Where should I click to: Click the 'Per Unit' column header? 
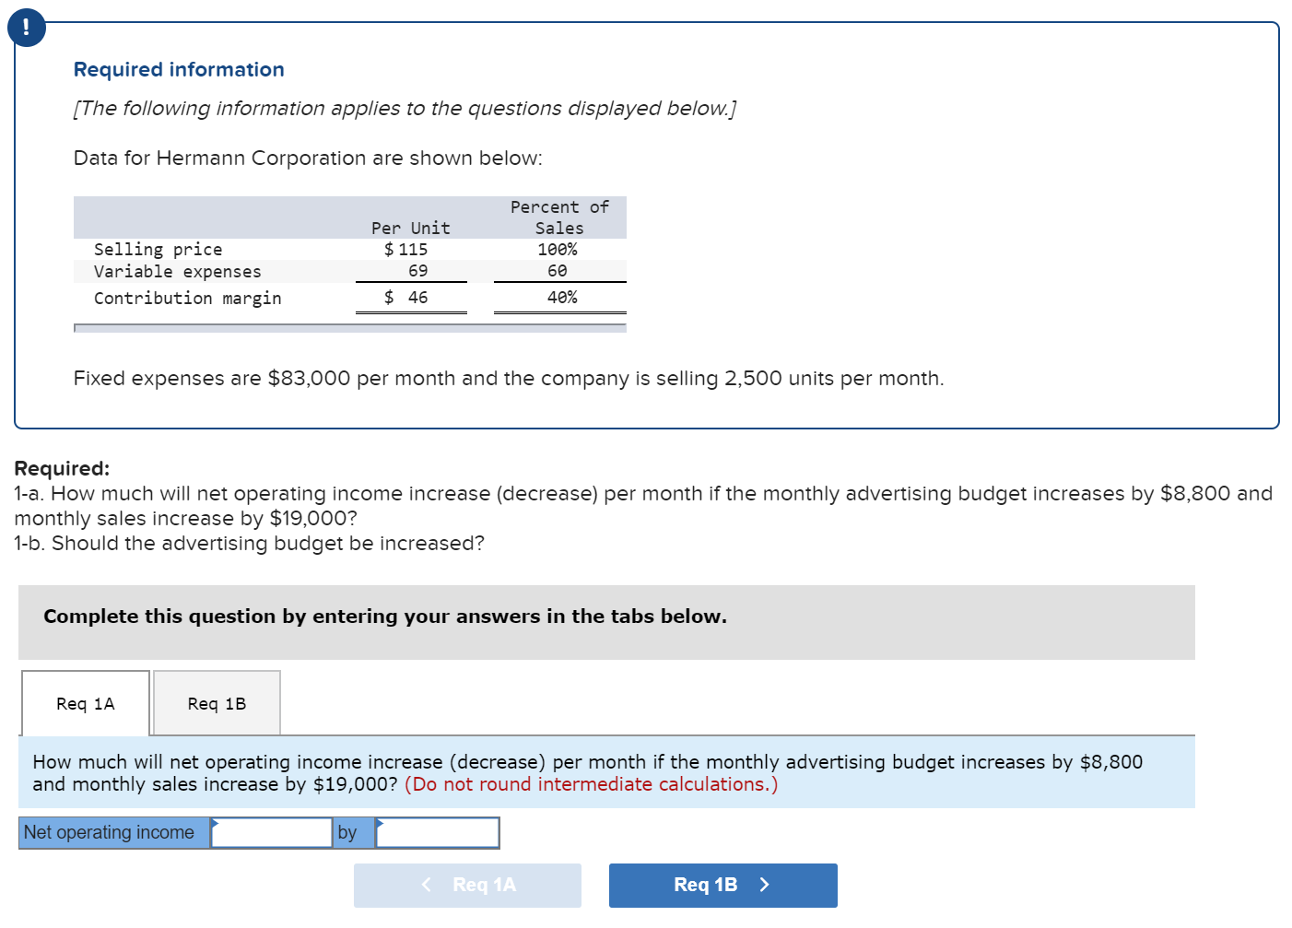coord(411,228)
